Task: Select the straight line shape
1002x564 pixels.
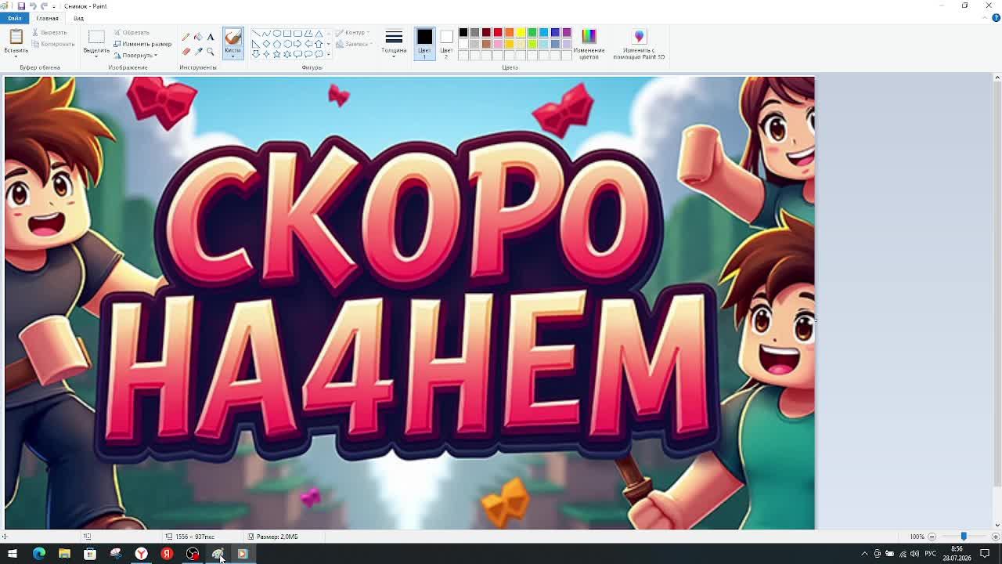Action: [255, 33]
